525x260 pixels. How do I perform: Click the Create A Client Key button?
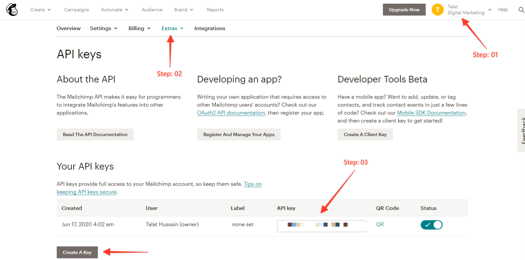pos(365,134)
